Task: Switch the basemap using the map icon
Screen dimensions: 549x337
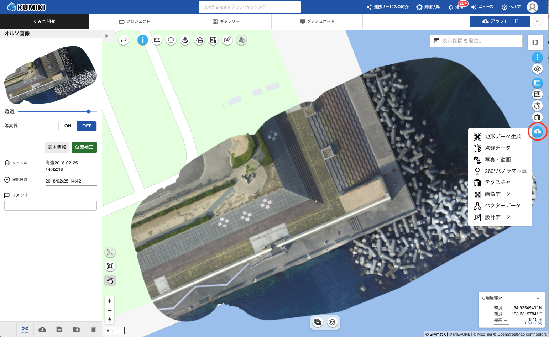Action: [x=535, y=42]
